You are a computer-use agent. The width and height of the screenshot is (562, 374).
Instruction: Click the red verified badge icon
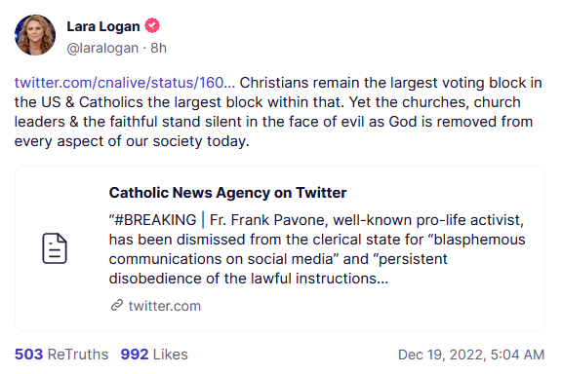pyautogui.click(x=152, y=25)
